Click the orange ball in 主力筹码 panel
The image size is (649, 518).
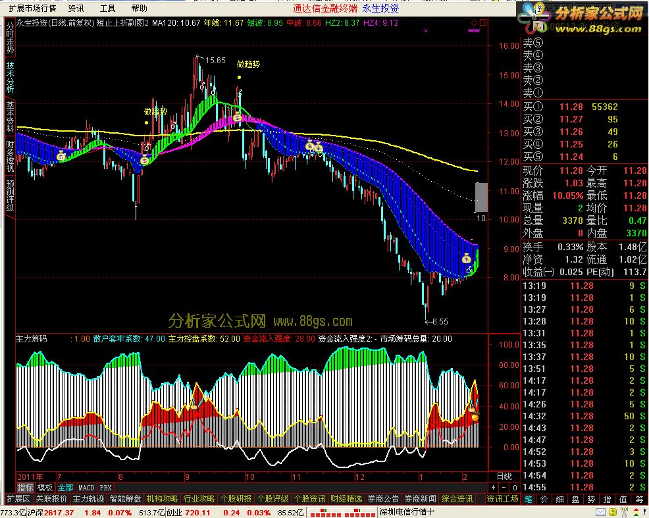(475, 417)
